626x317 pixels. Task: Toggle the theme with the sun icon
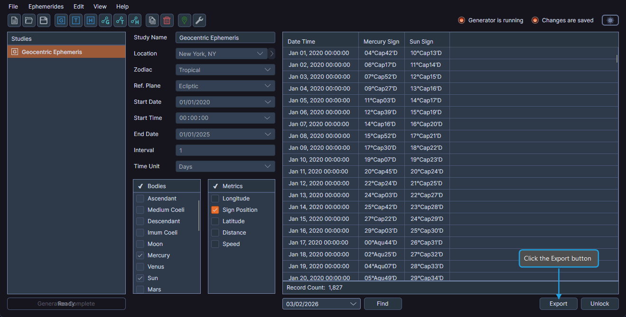610,20
